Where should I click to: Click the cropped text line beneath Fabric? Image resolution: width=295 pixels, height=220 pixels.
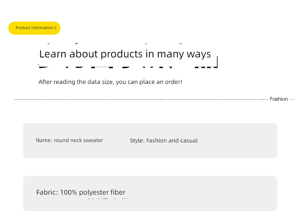[x=83, y=198]
